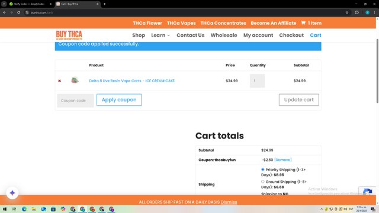
Task: Launch Microsoft Edge from the taskbar
Action: click(24, 209)
